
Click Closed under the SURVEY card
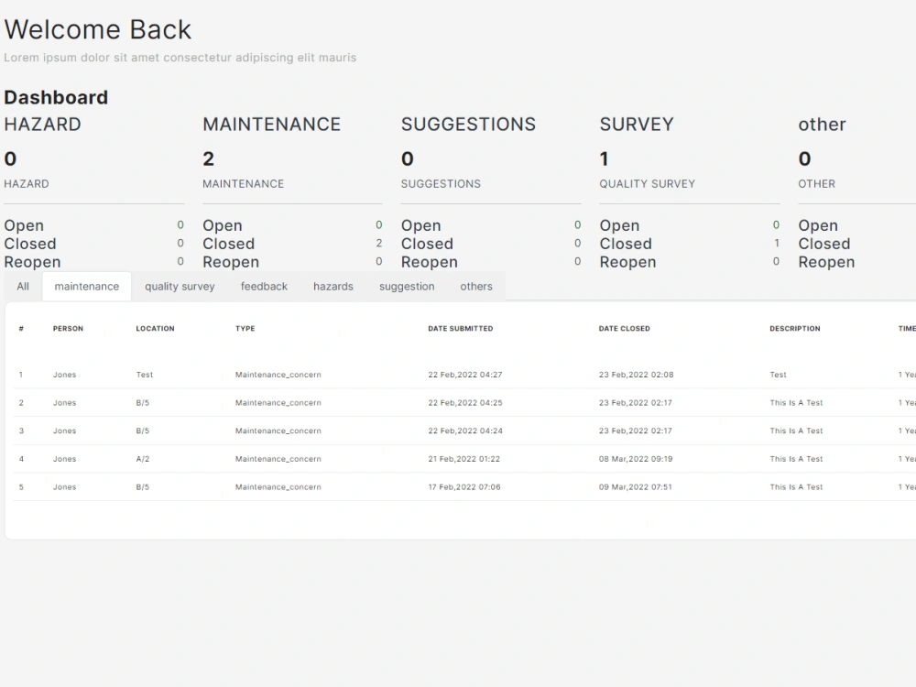[x=626, y=244]
